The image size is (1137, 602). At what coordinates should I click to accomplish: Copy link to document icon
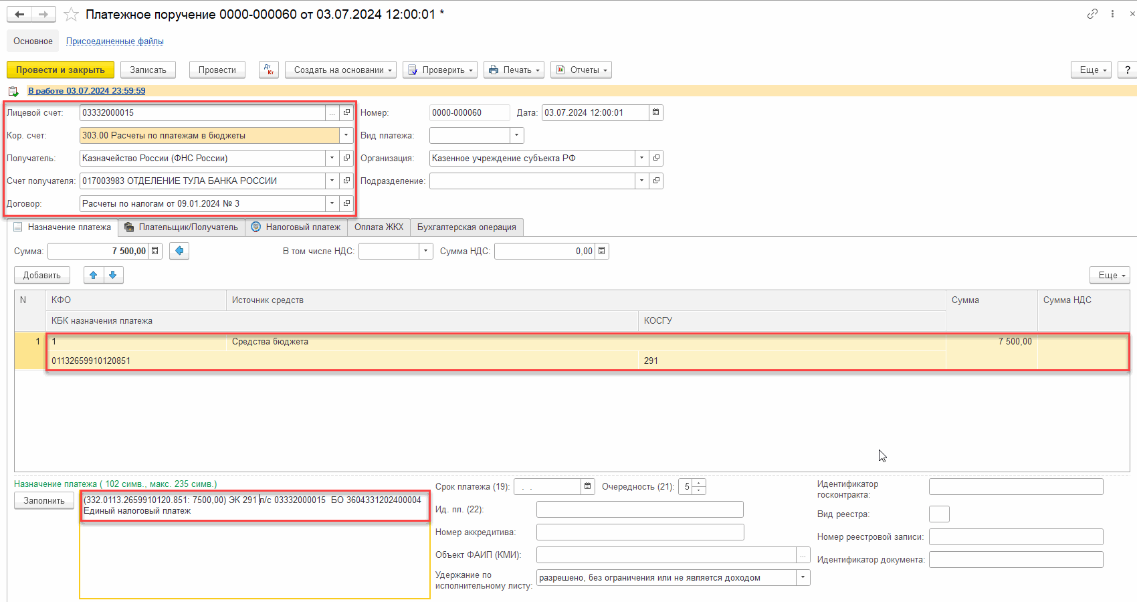click(x=1092, y=13)
